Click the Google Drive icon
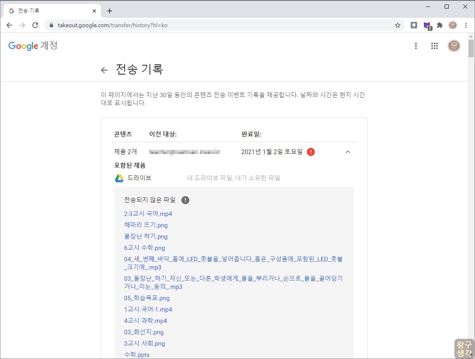The width and height of the screenshot is (475, 359). (119, 178)
